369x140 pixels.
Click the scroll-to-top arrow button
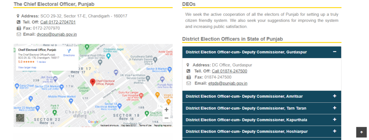click(x=361, y=132)
